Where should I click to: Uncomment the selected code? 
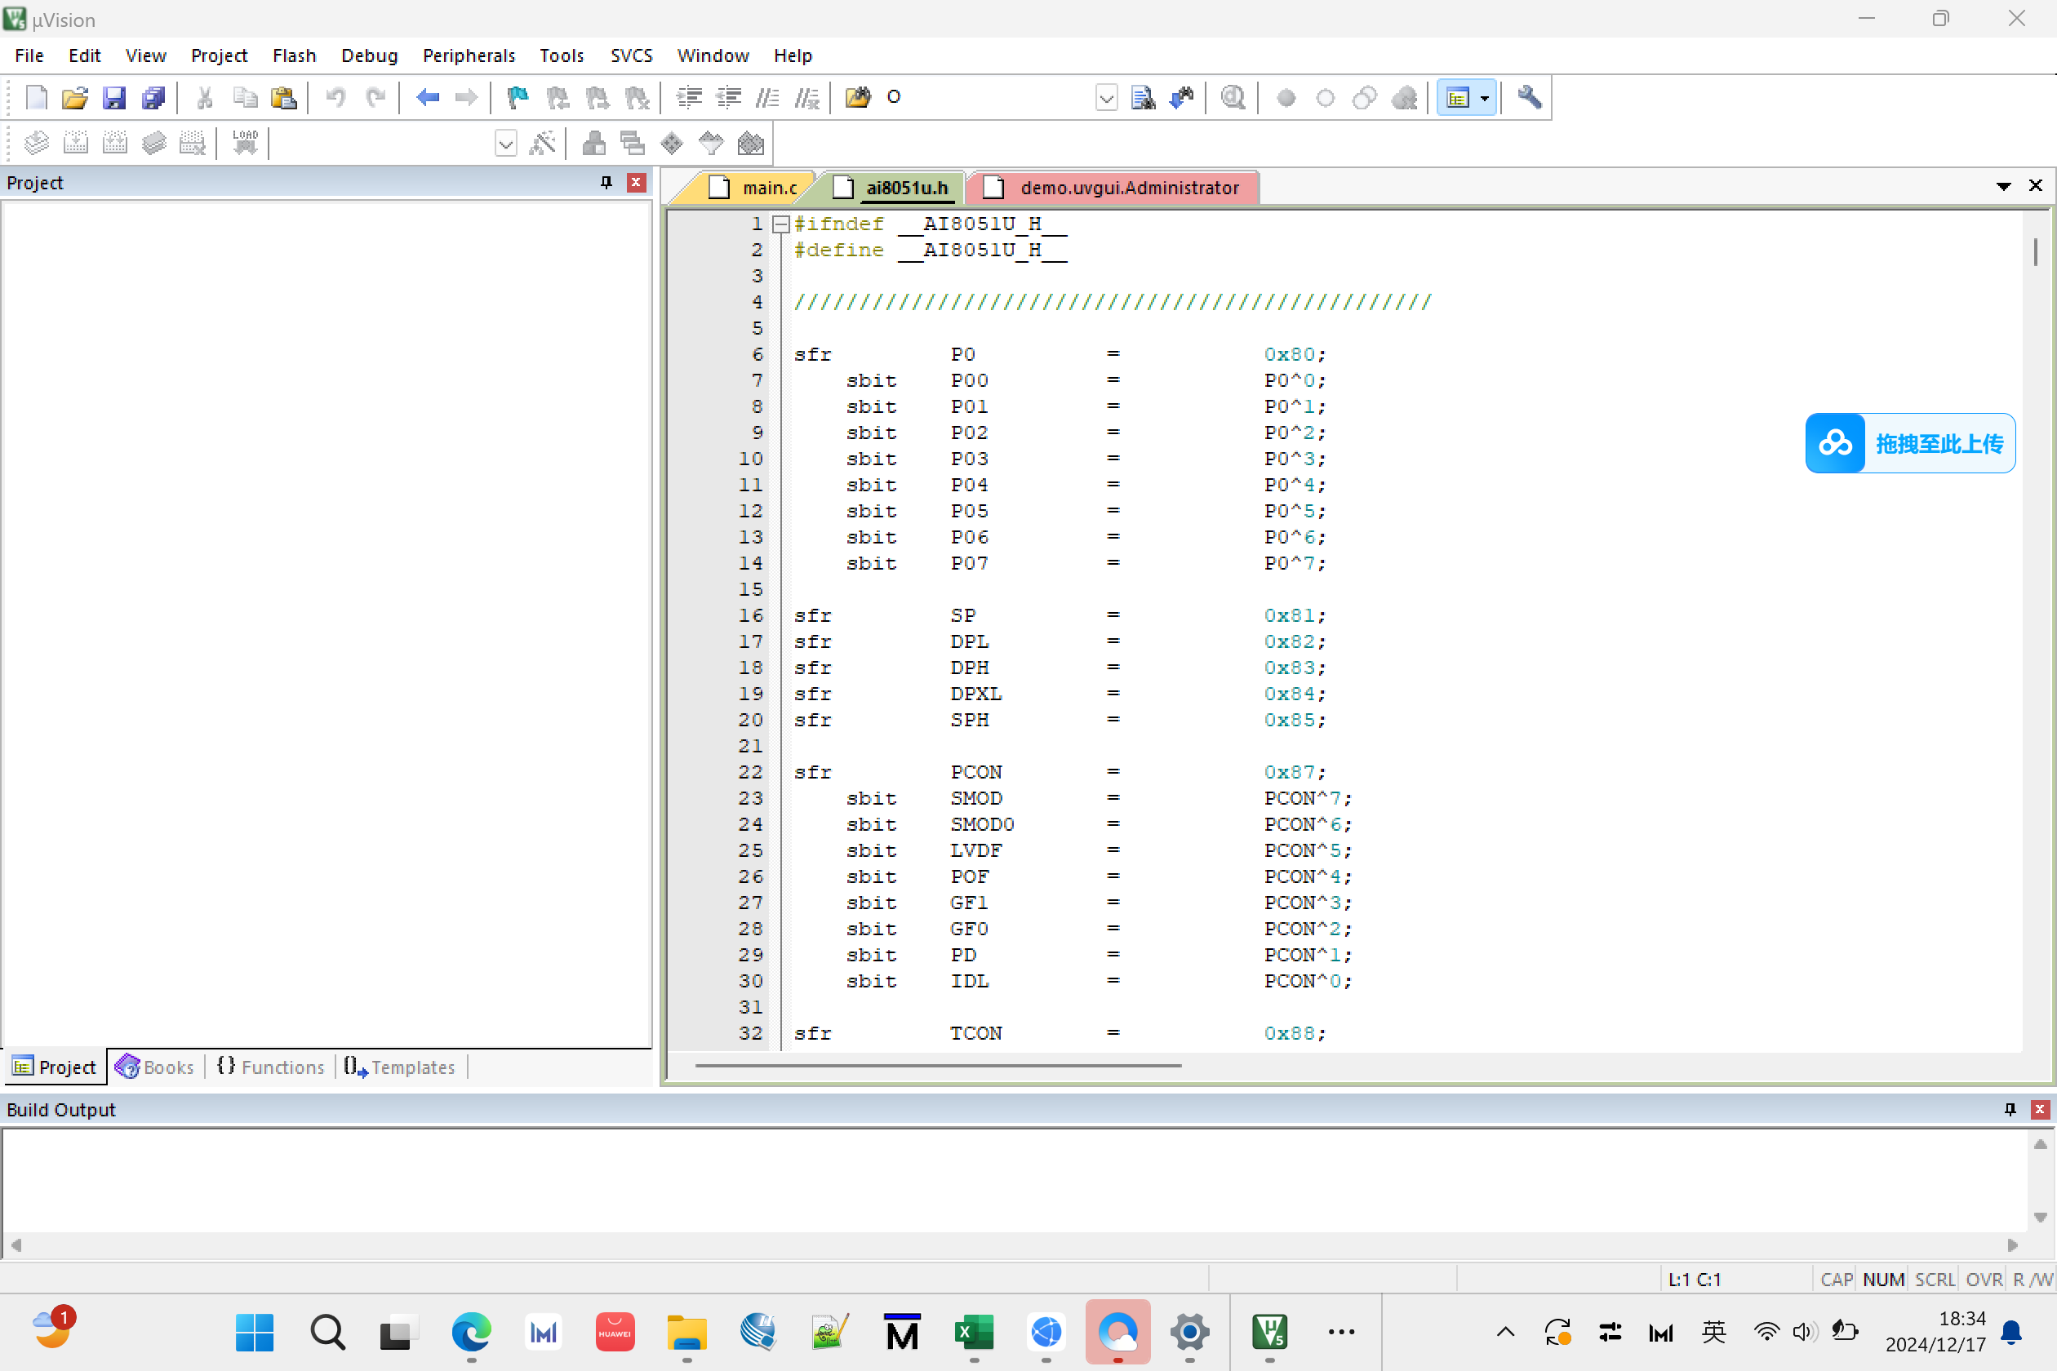(807, 97)
